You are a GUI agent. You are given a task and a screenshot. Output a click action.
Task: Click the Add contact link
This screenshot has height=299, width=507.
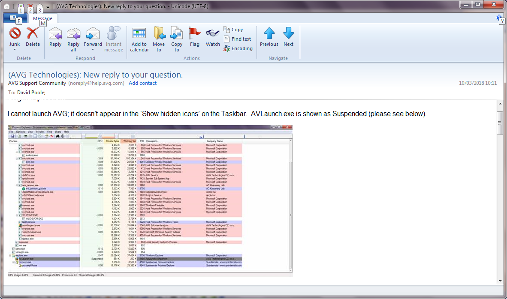[x=142, y=83]
